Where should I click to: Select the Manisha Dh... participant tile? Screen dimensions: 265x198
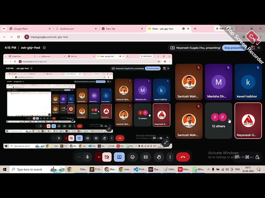(x=219, y=82)
